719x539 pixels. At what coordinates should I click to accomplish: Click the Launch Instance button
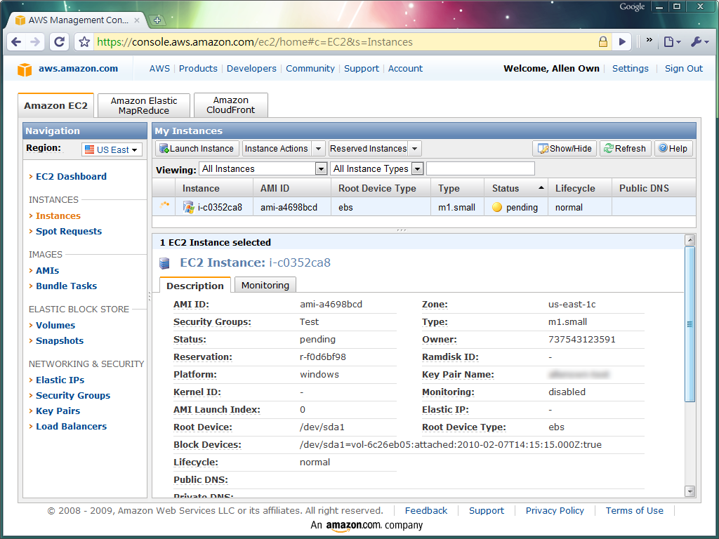(197, 149)
